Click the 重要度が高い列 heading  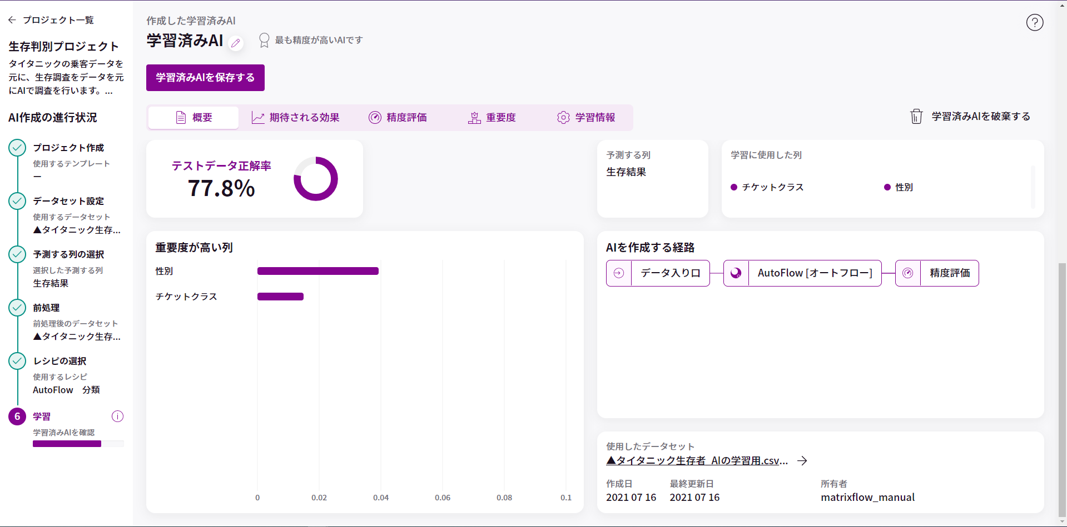tap(194, 248)
